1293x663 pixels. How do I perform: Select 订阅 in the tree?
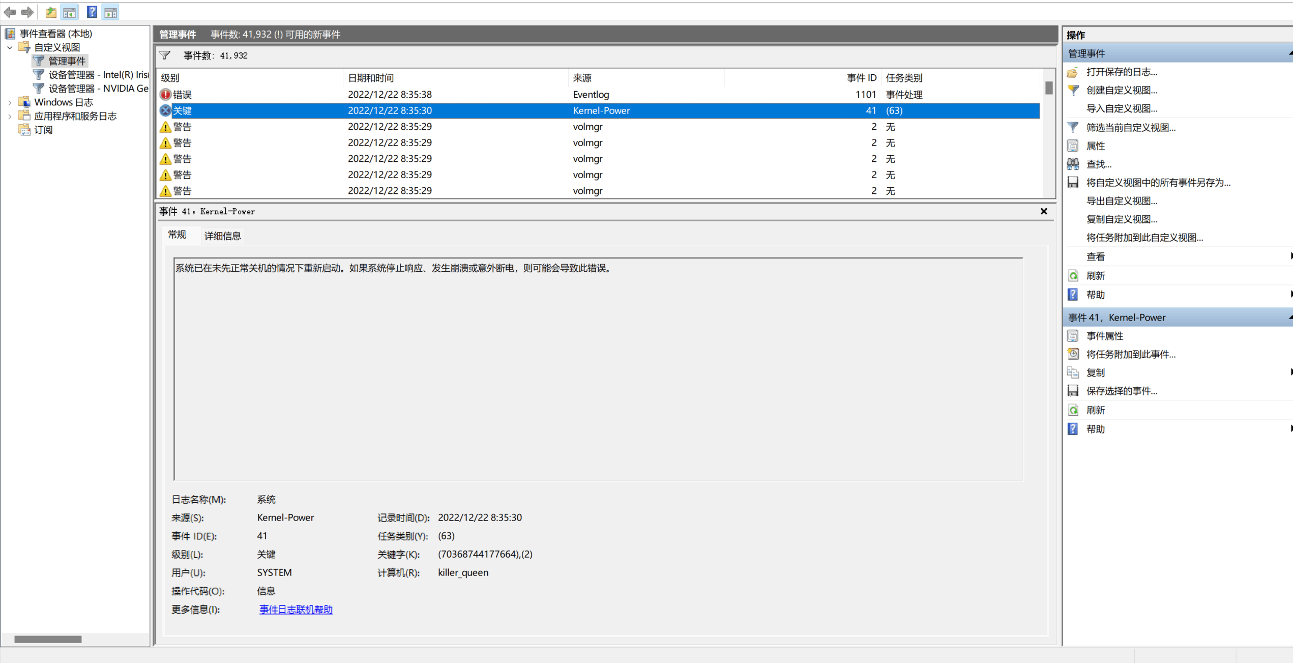click(43, 130)
